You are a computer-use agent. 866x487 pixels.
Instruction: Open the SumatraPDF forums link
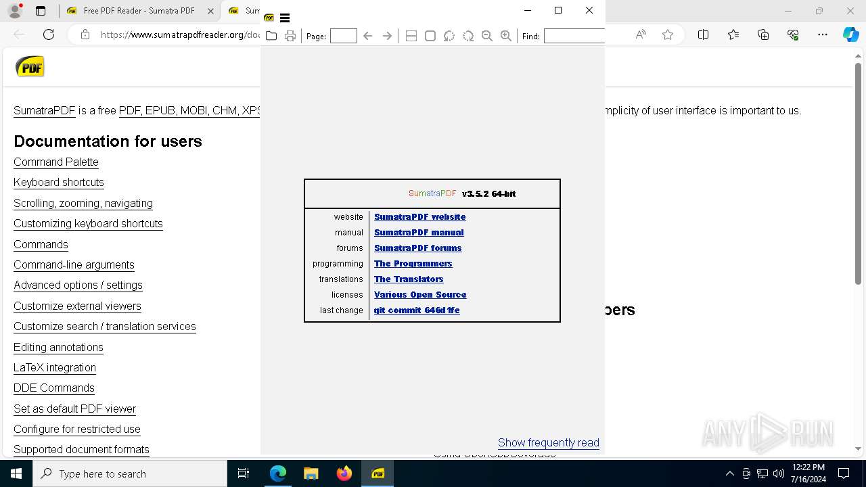pyautogui.click(x=418, y=248)
